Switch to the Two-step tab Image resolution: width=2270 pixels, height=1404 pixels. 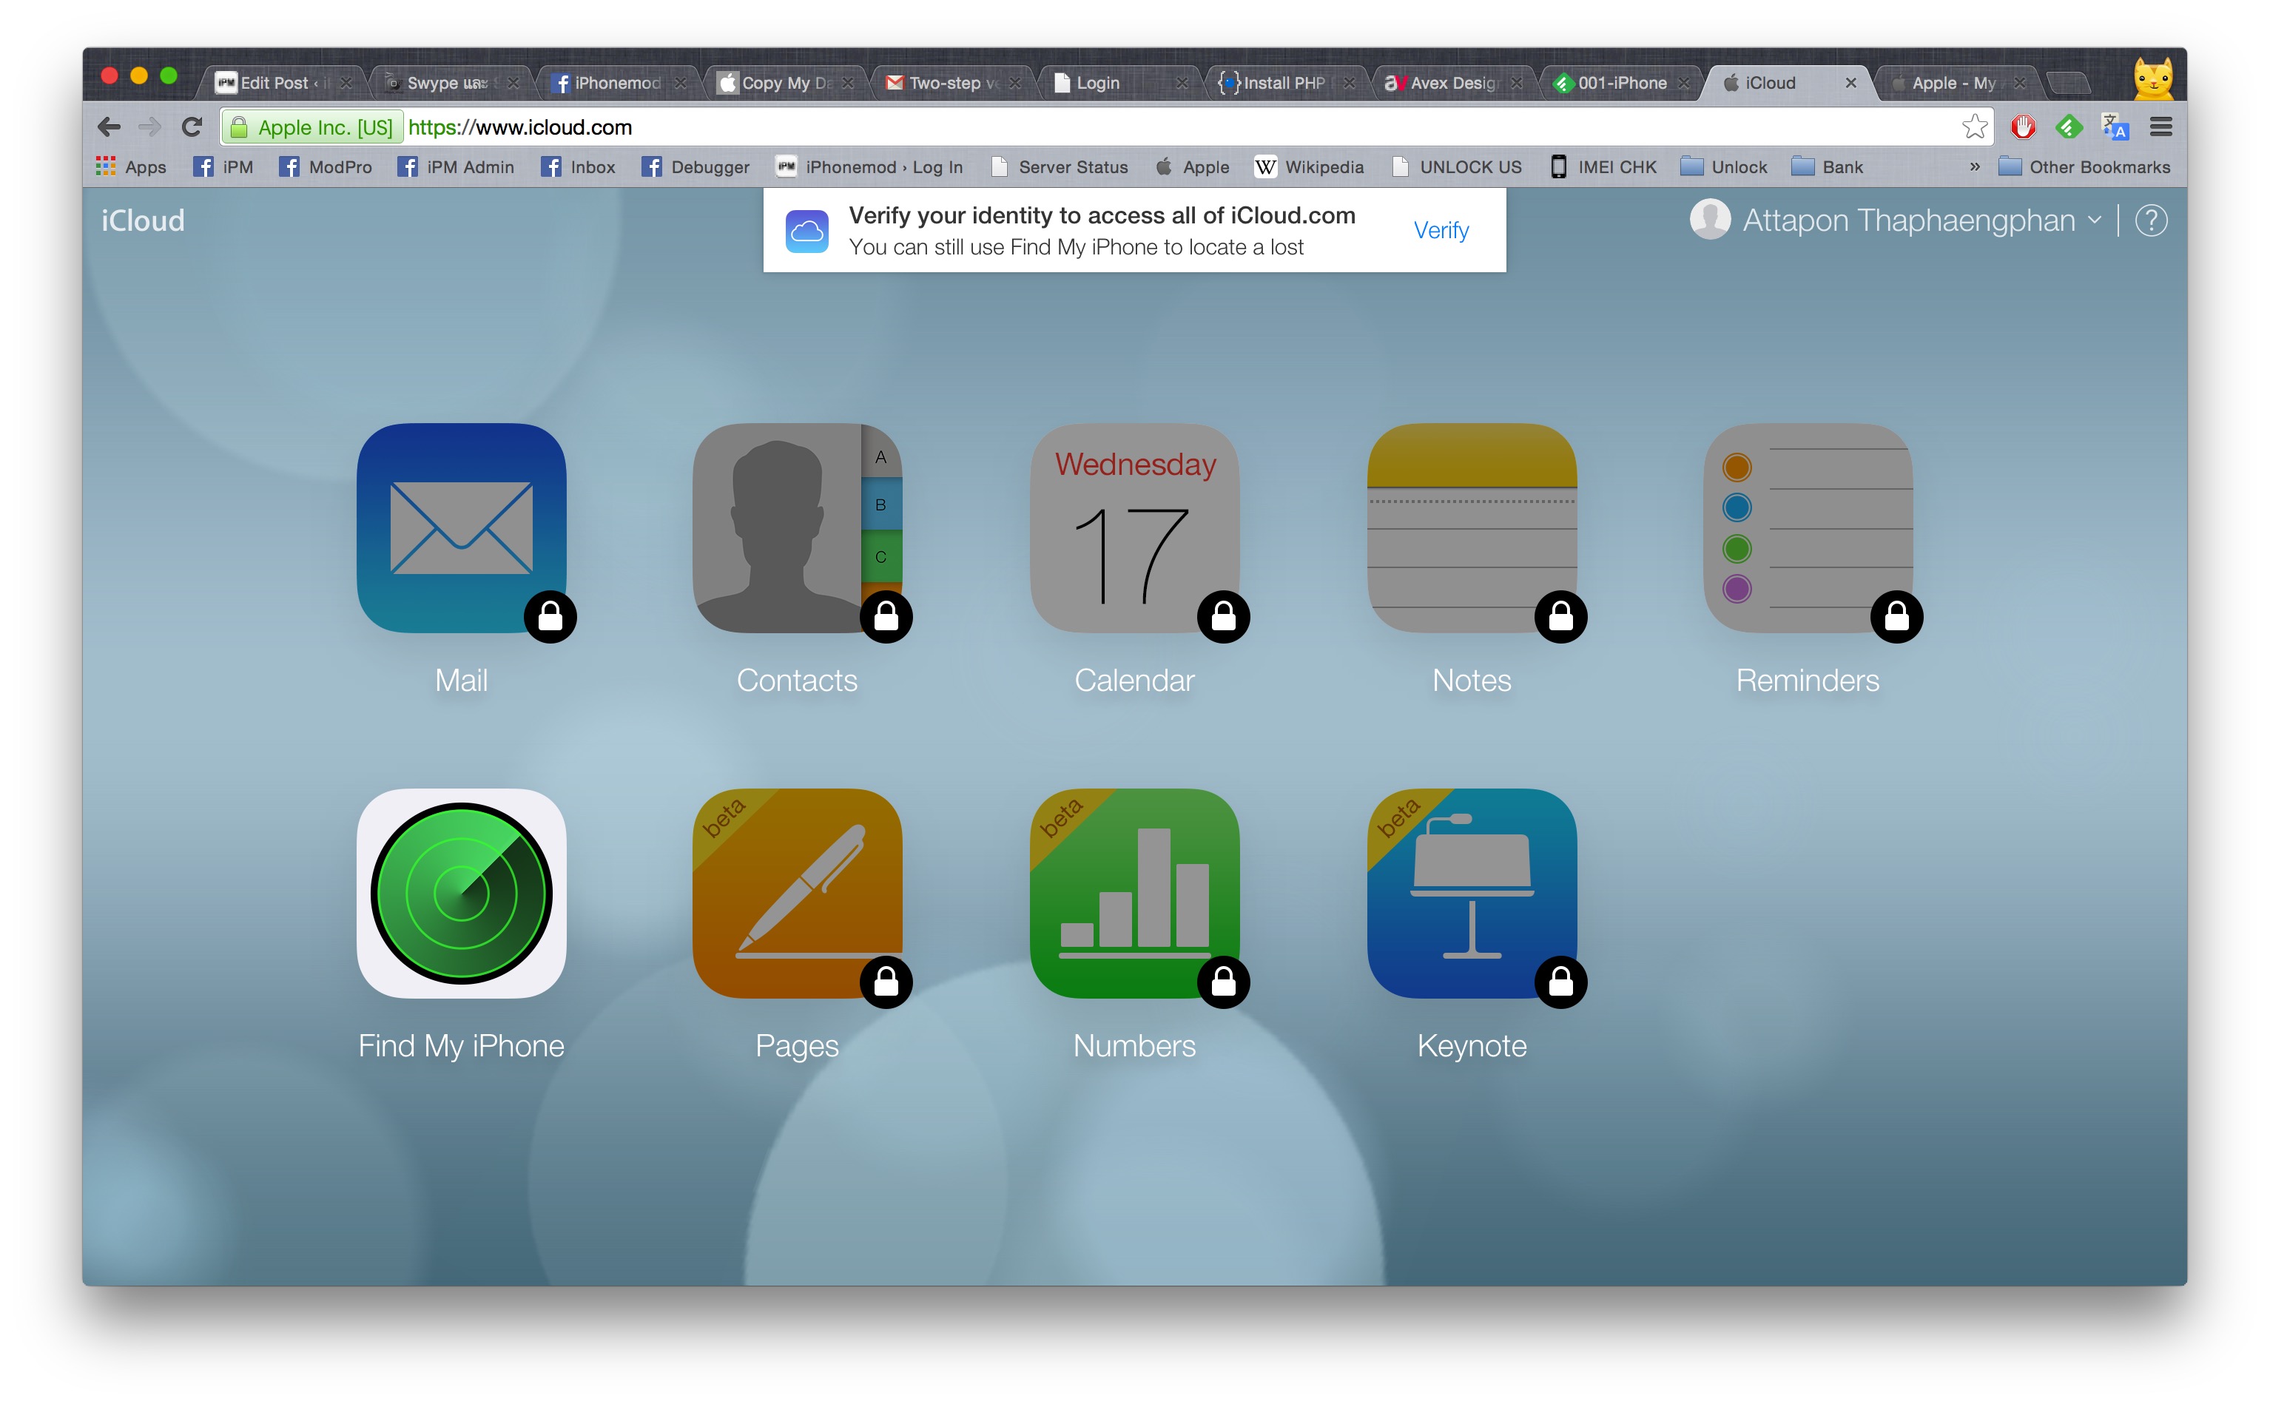coord(947,83)
